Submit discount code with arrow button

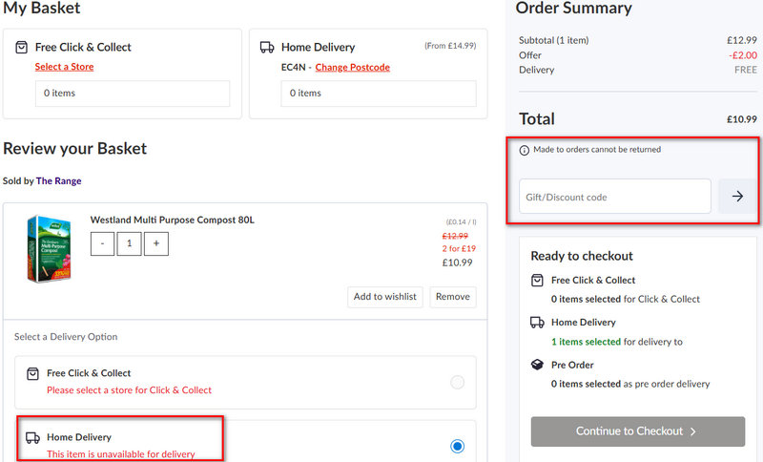737,197
